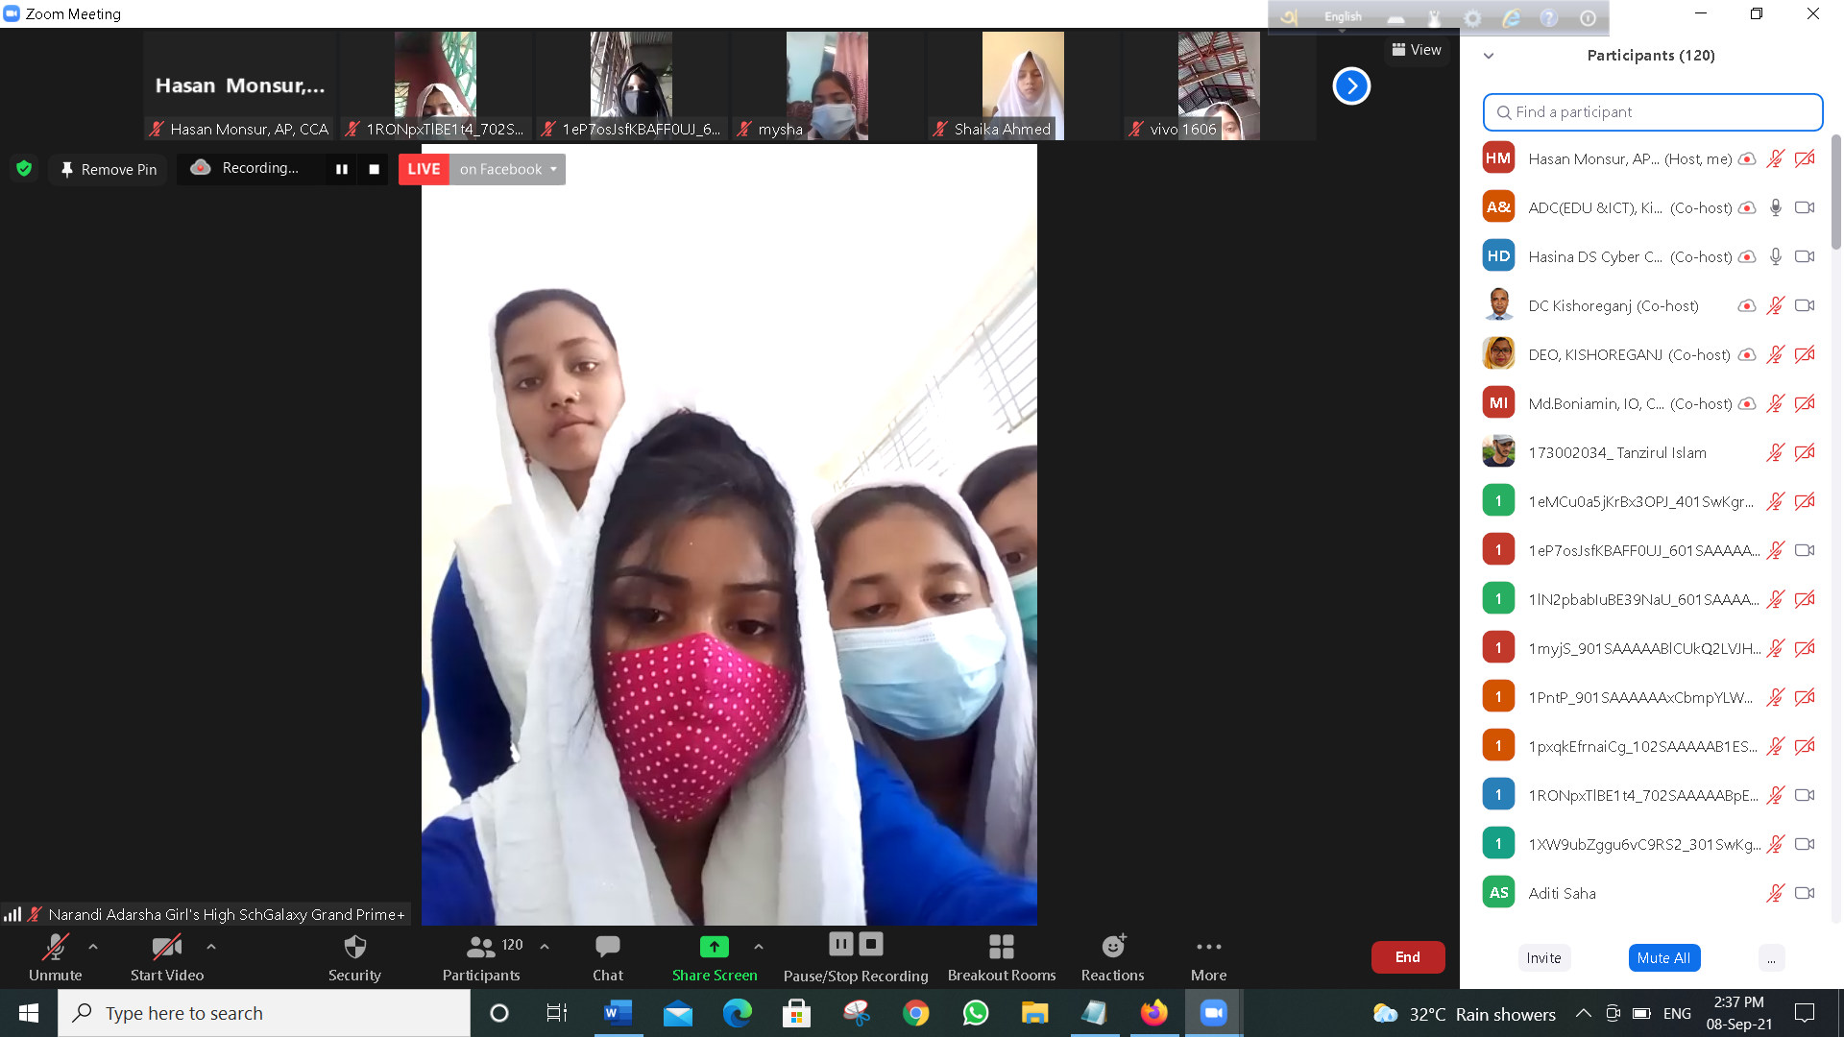Click the Unmute microphone icon
Image resolution: width=1844 pixels, height=1037 pixels.
[x=55, y=947]
